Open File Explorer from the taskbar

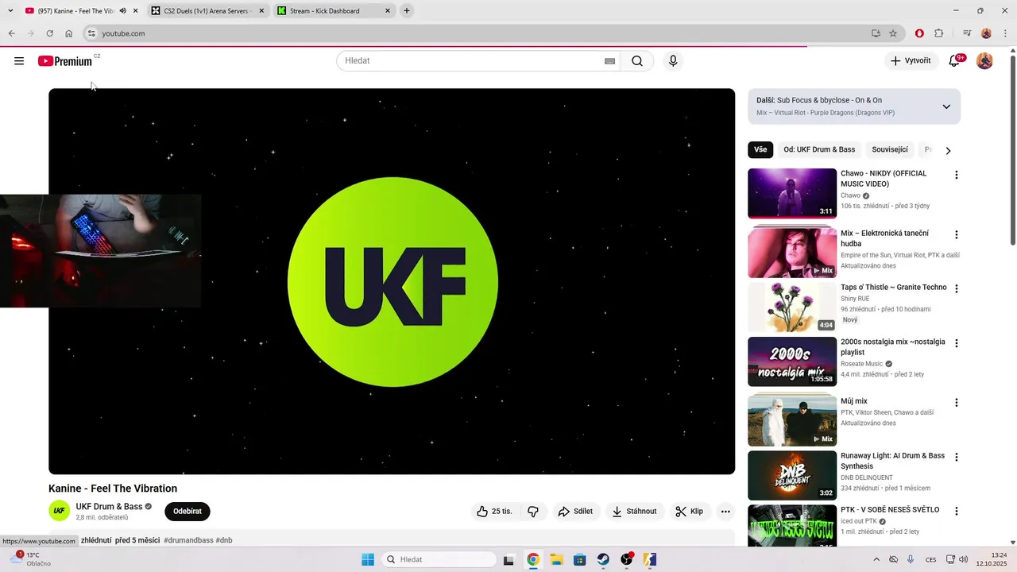[x=556, y=559]
